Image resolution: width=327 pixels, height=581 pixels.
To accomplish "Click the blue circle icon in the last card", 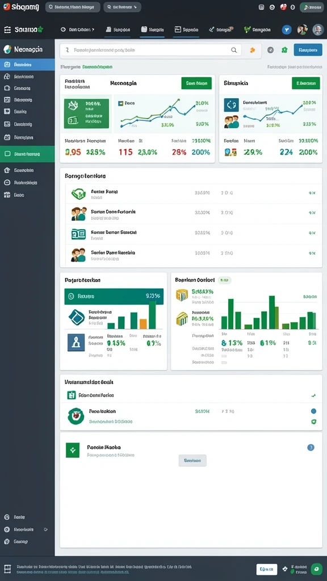I will click(x=311, y=448).
